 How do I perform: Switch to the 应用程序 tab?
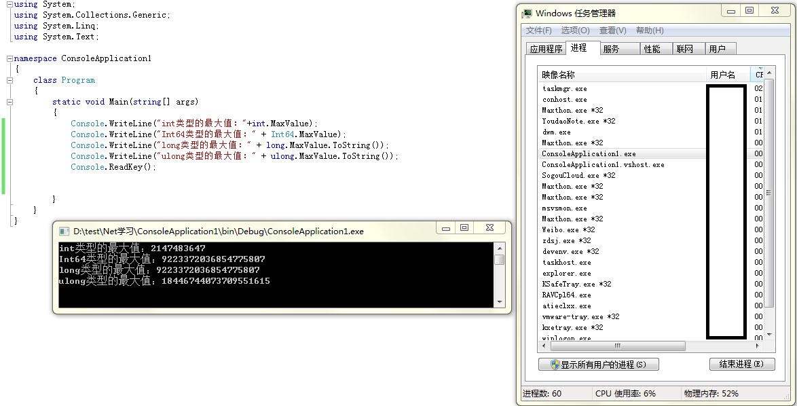[x=546, y=49]
